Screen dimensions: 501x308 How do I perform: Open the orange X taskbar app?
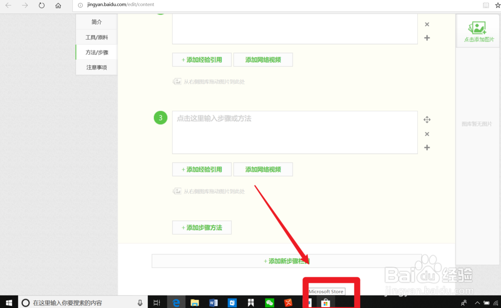(288, 302)
